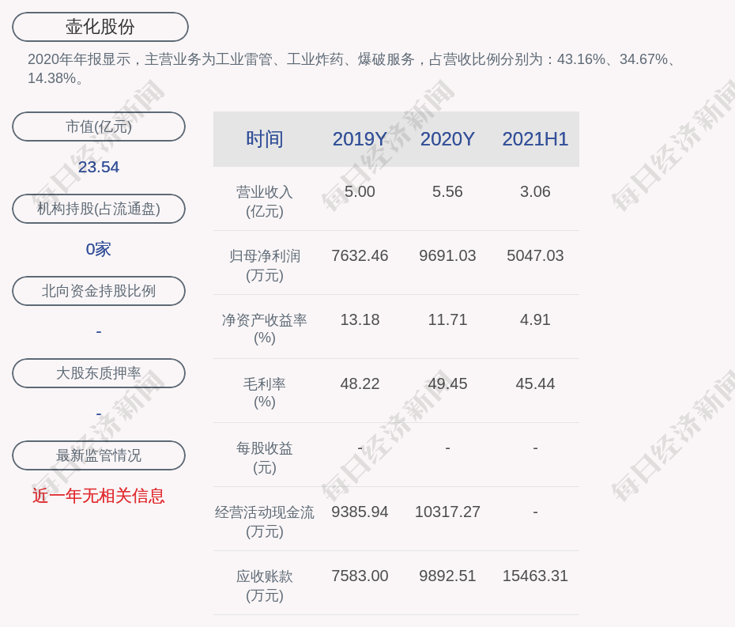Click gross margin value 48.22
The width and height of the screenshot is (735, 627).
click(x=360, y=383)
